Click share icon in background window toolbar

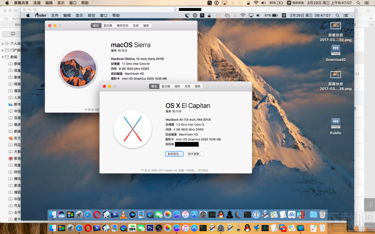356,11
